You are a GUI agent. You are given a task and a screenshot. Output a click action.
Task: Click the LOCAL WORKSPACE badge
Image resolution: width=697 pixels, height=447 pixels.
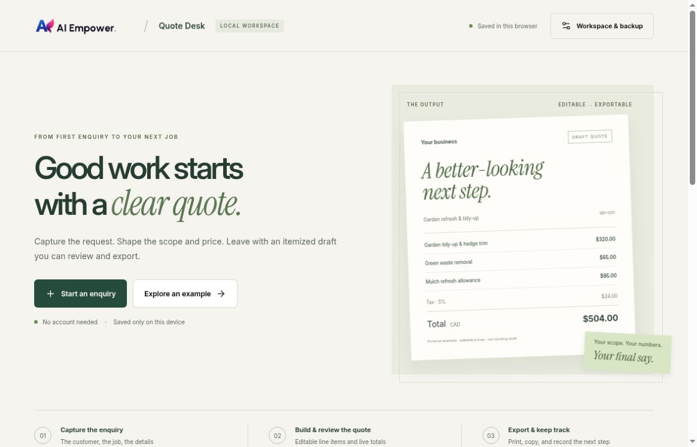click(x=249, y=26)
